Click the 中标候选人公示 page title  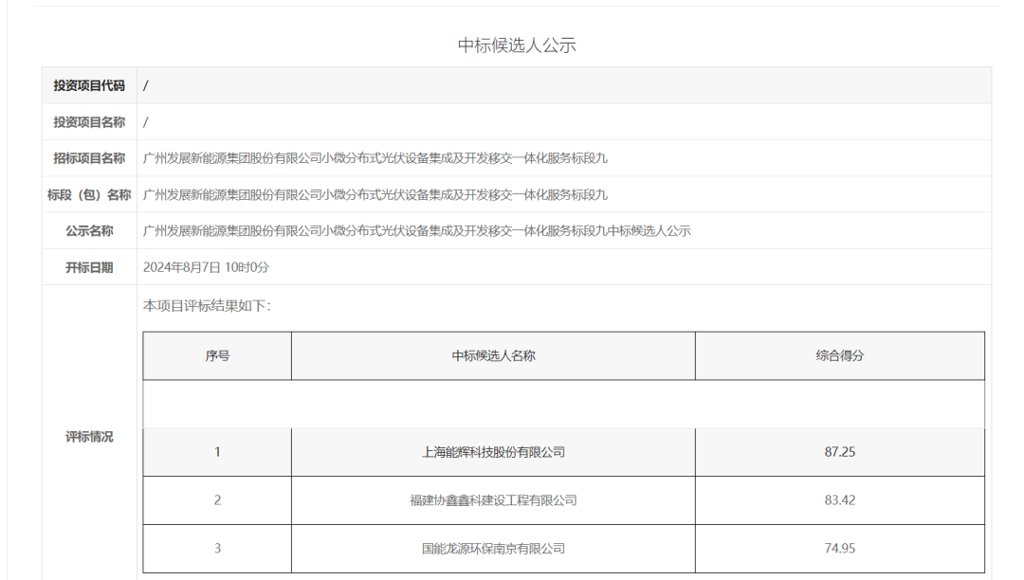tap(517, 45)
